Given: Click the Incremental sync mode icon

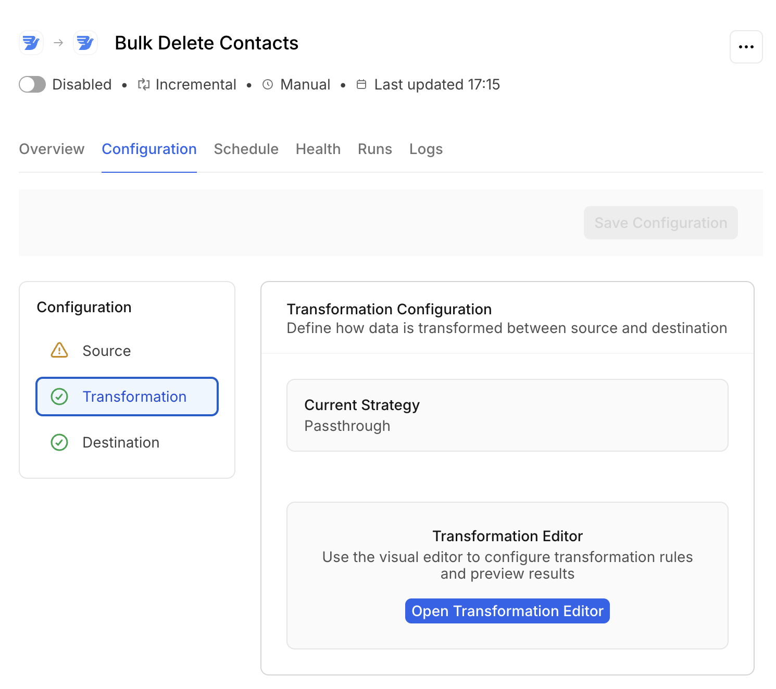Looking at the screenshot, I should [144, 84].
